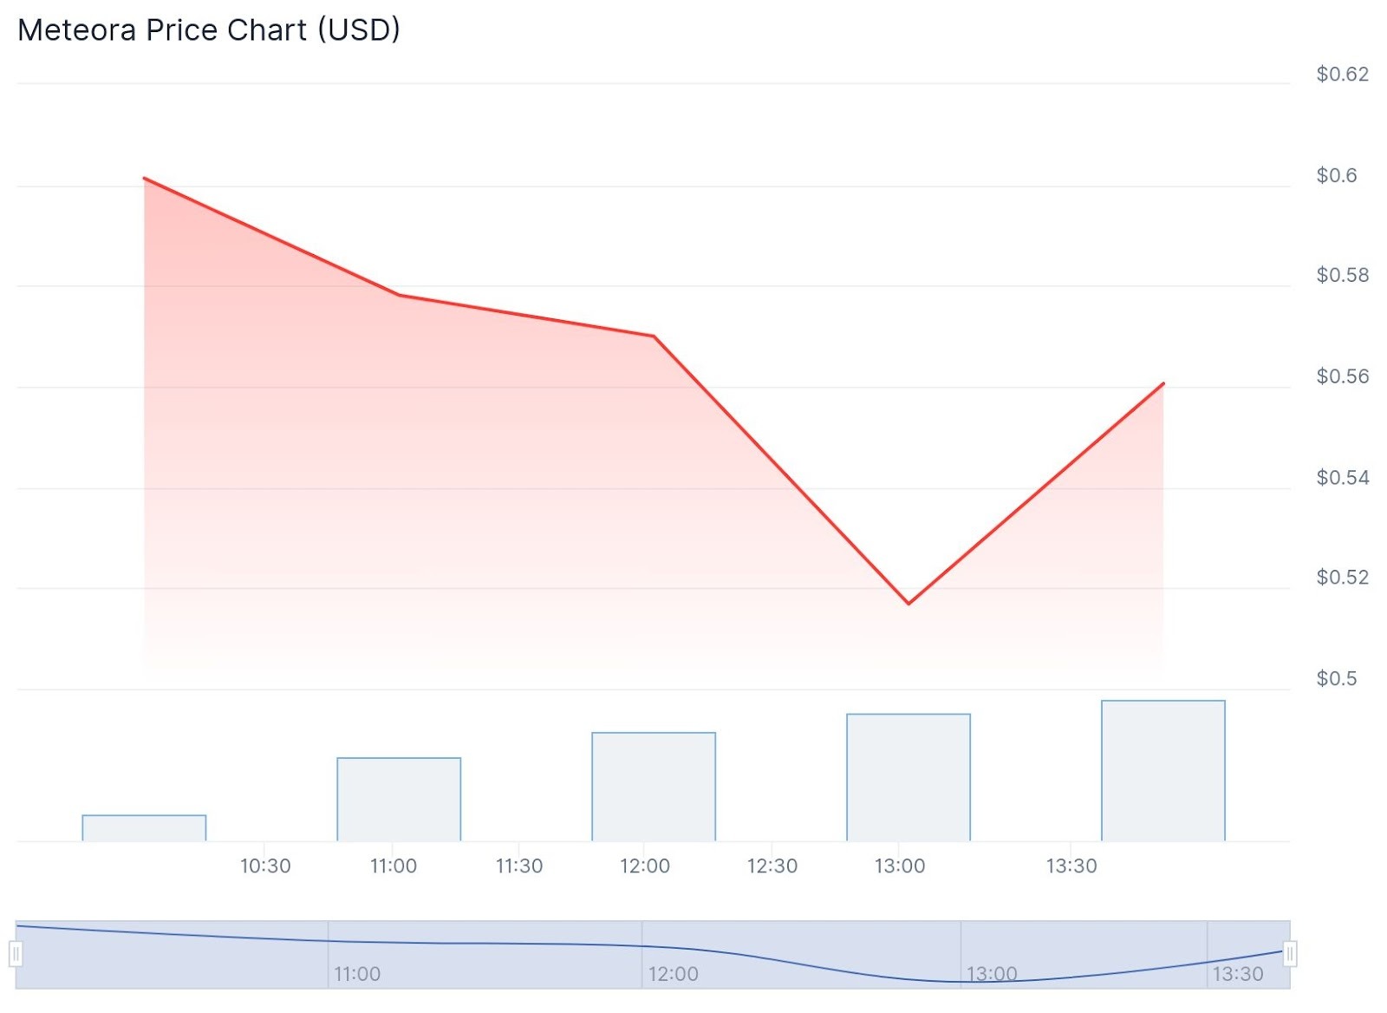Viewport: 1387px width, 1013px height.
Task: Click the final price point near $0.56
Action: pos(1163,383)
